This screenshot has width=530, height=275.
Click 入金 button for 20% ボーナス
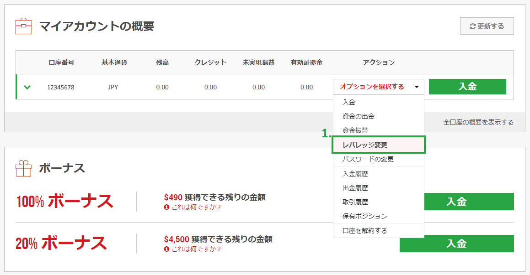[x=456, y=244]
